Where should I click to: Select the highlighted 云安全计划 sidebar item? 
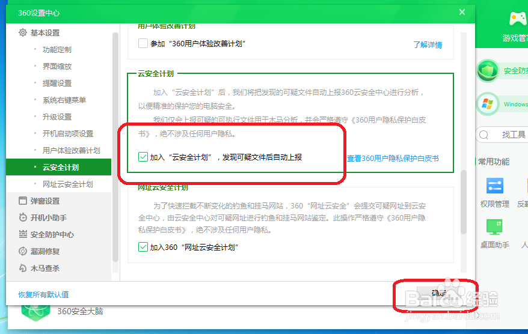tap(58, 167)
